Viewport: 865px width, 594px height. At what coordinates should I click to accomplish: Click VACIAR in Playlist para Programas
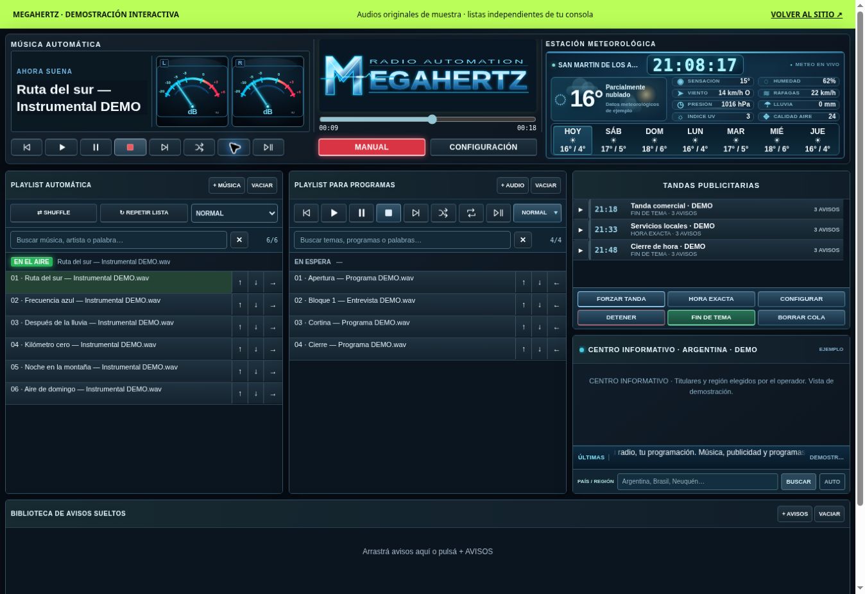(x=545, y=185)
